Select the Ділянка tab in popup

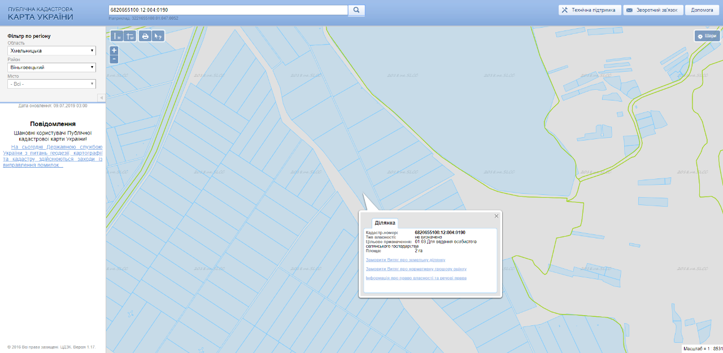click(384, 223)
